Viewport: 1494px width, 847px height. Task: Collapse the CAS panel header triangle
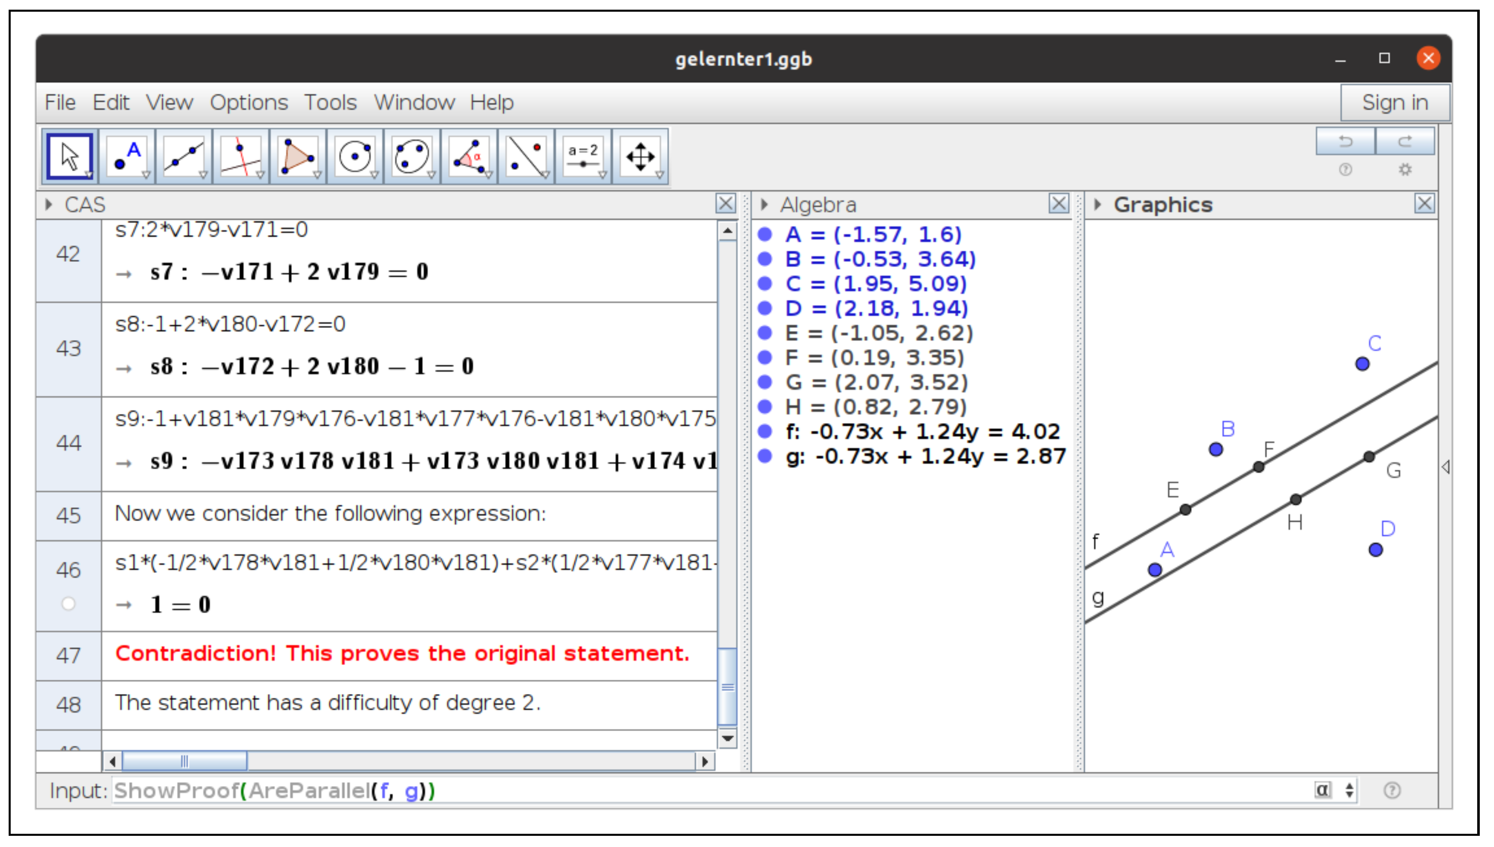click(49, 205)
